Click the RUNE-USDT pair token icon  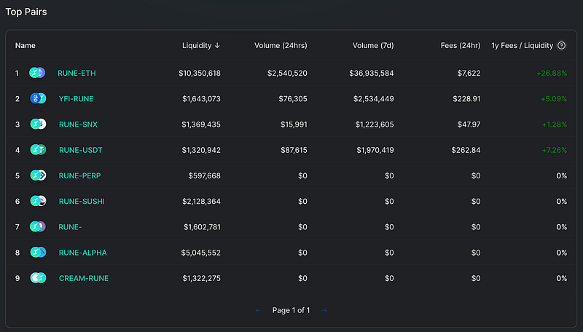point(38,150)
